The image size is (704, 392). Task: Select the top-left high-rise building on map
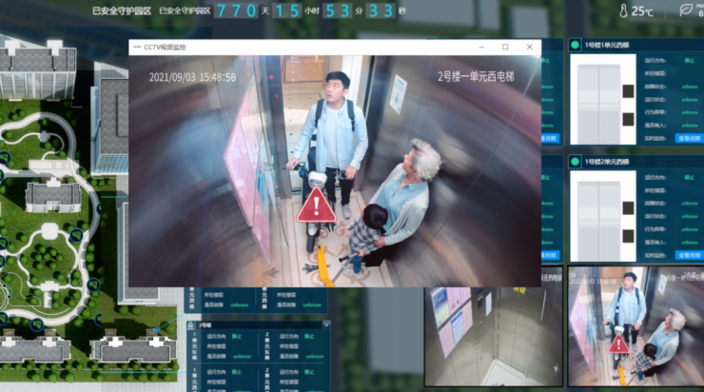[x=38, y=69]
